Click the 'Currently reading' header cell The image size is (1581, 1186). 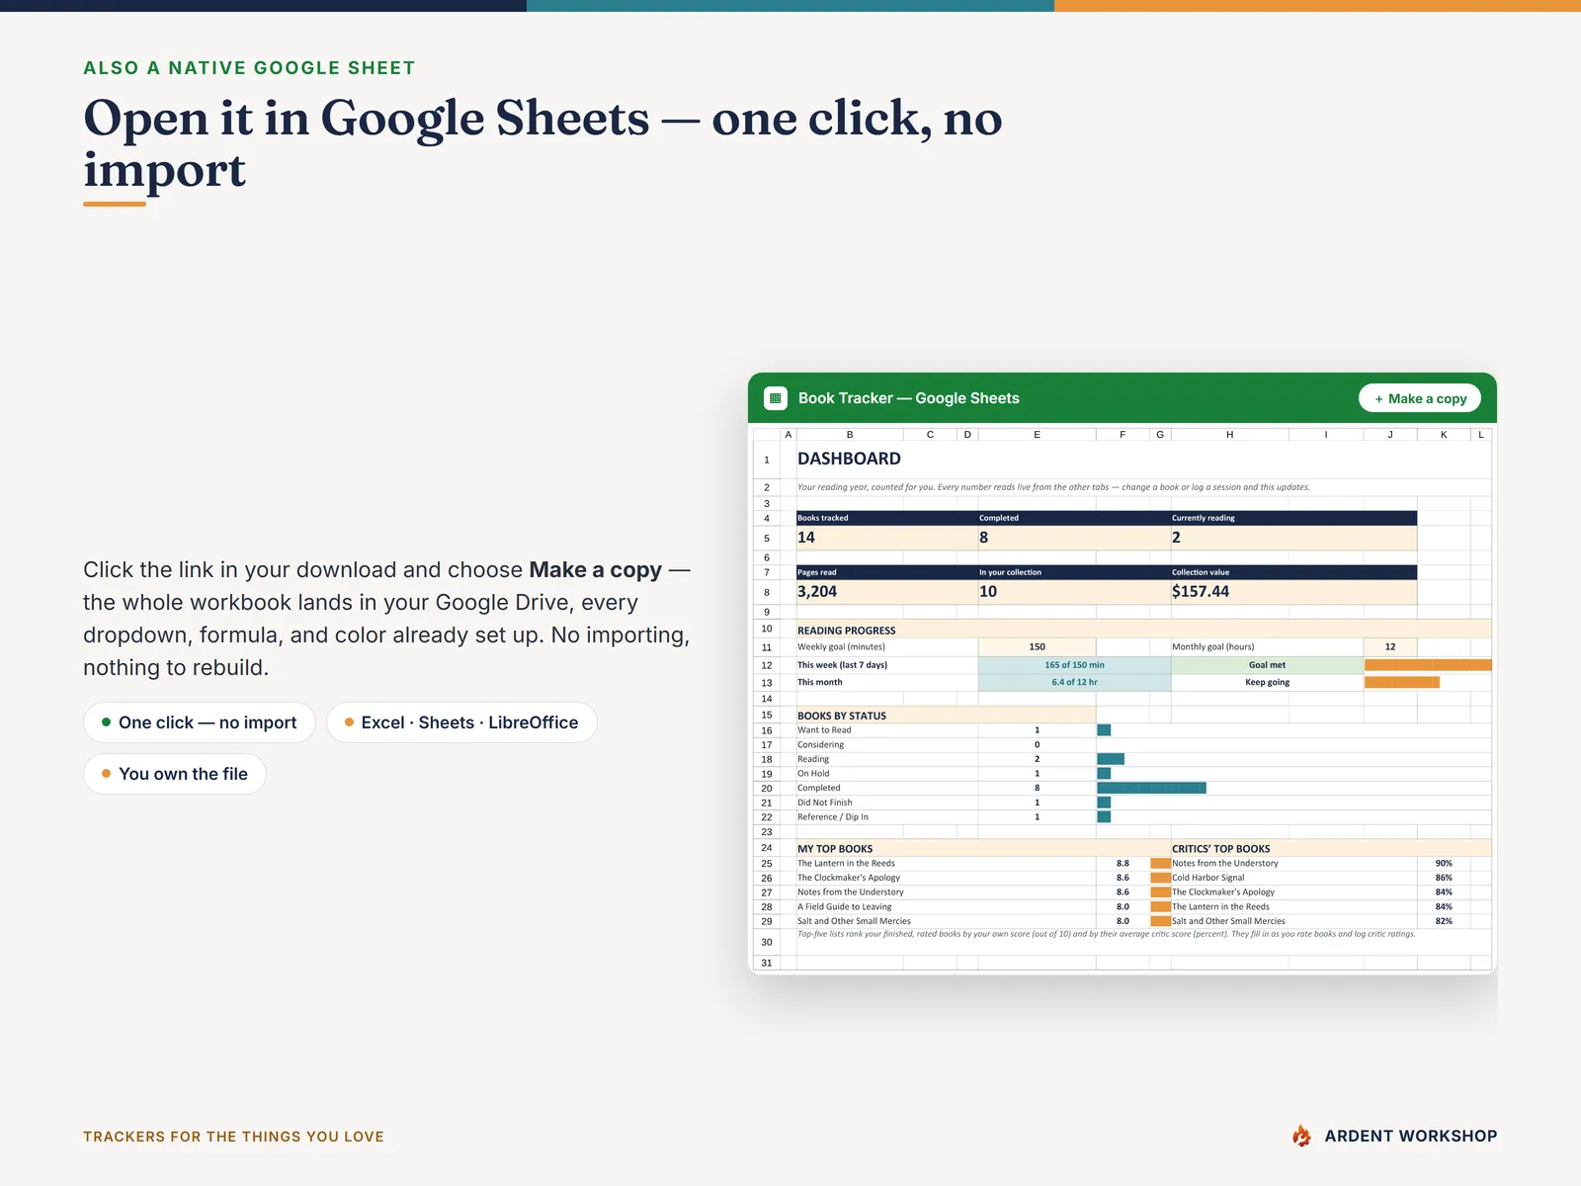(1293, 518)
